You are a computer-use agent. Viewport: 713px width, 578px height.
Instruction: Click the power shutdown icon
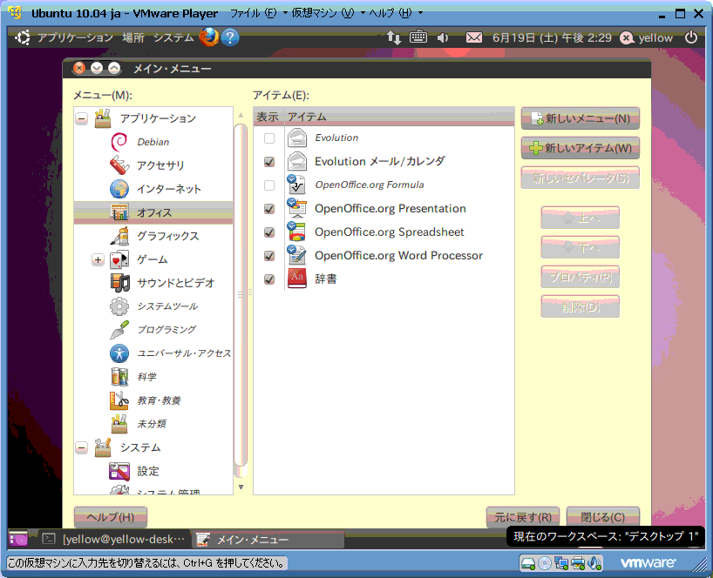coord(691,37)
